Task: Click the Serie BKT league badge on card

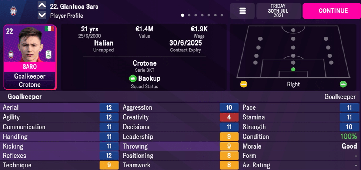Action: 48,54
